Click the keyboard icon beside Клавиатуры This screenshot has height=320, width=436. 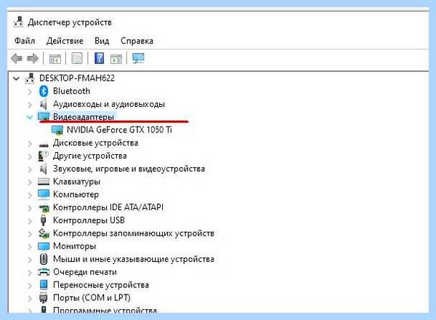(44, 182)
